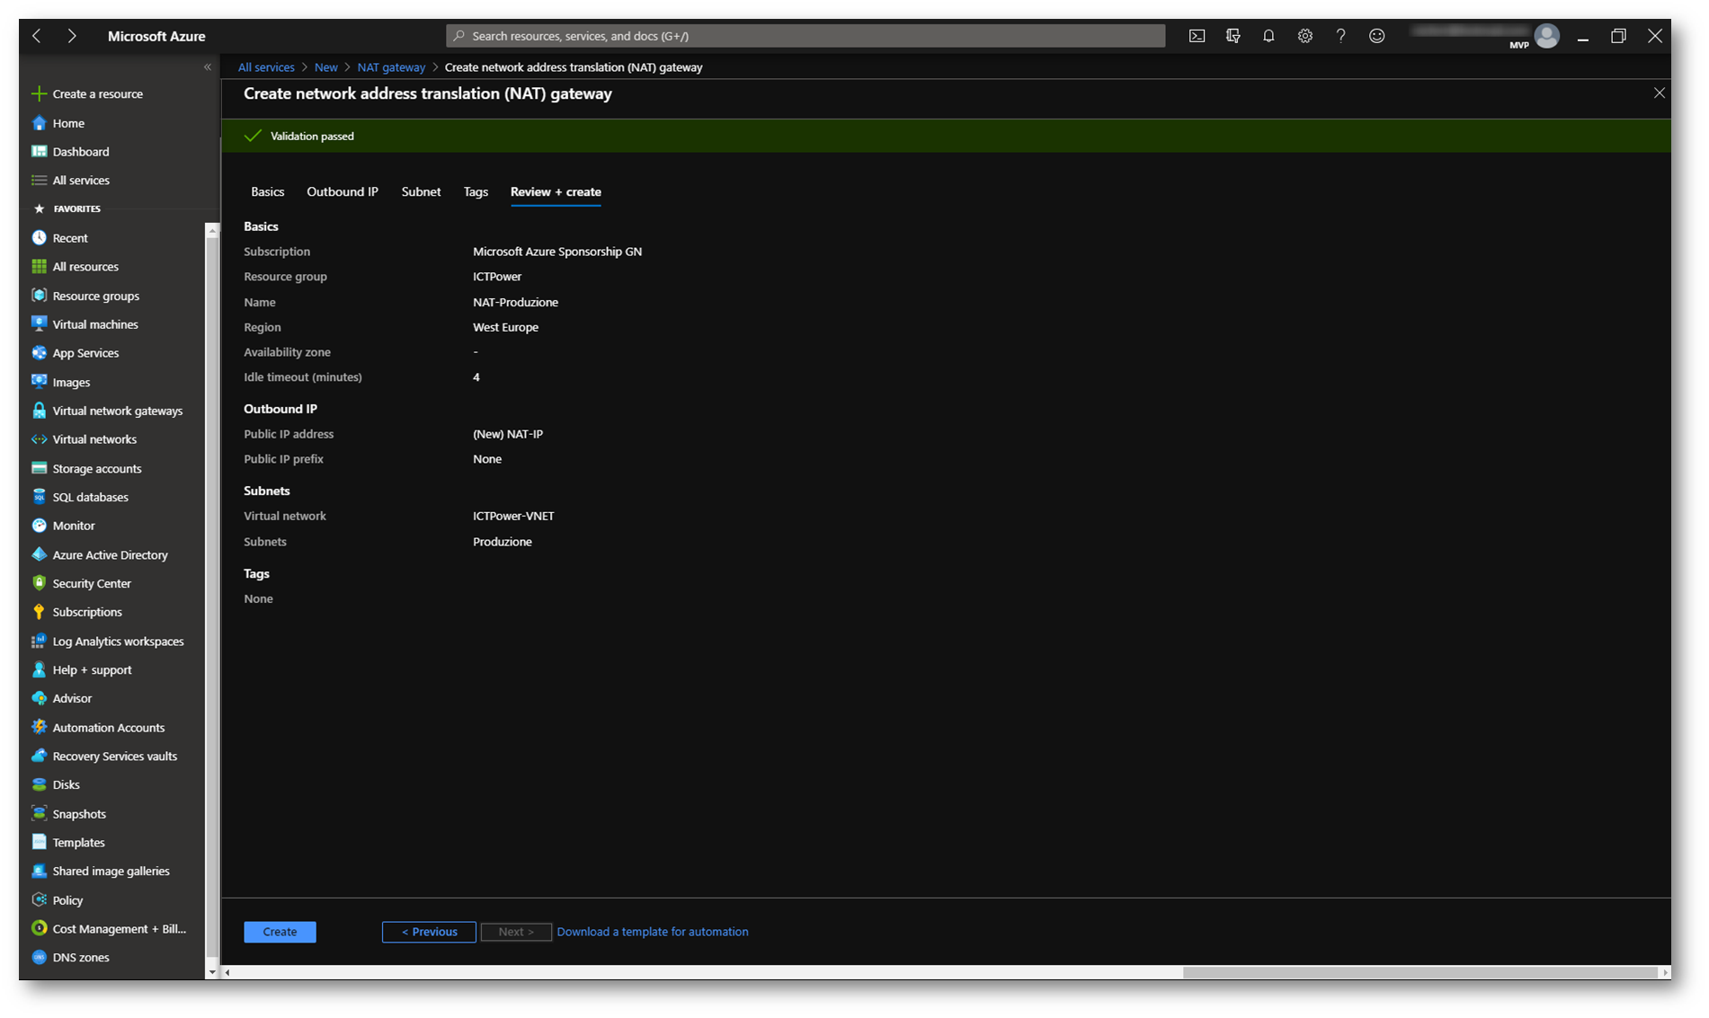Open Images icon in sidebar
Image resolution: width=1709 pixels, height=1018 pixels.
point(39,382)
